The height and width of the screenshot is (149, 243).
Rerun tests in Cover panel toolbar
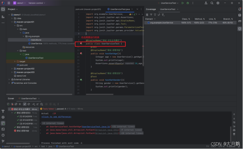pyautogui.click(x=8, y=104)
